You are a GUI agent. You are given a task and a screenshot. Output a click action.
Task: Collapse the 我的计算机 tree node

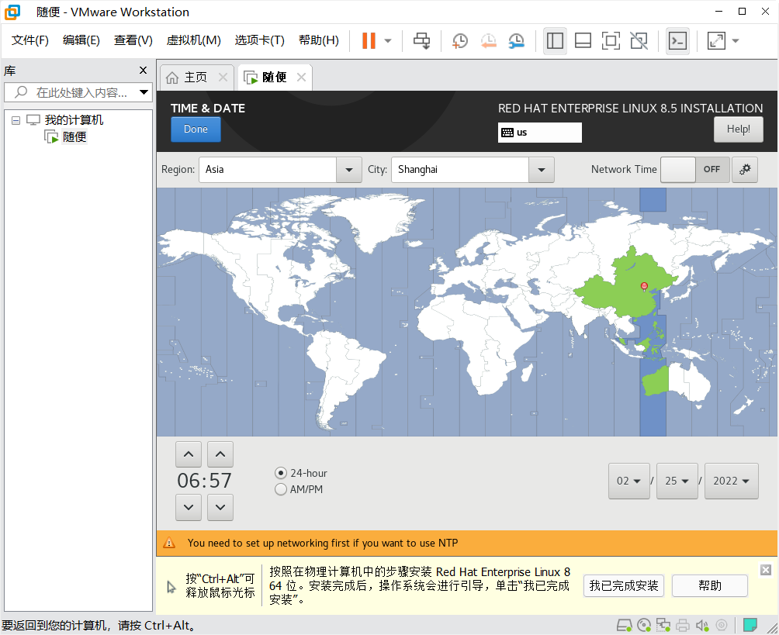pos(16,120)
